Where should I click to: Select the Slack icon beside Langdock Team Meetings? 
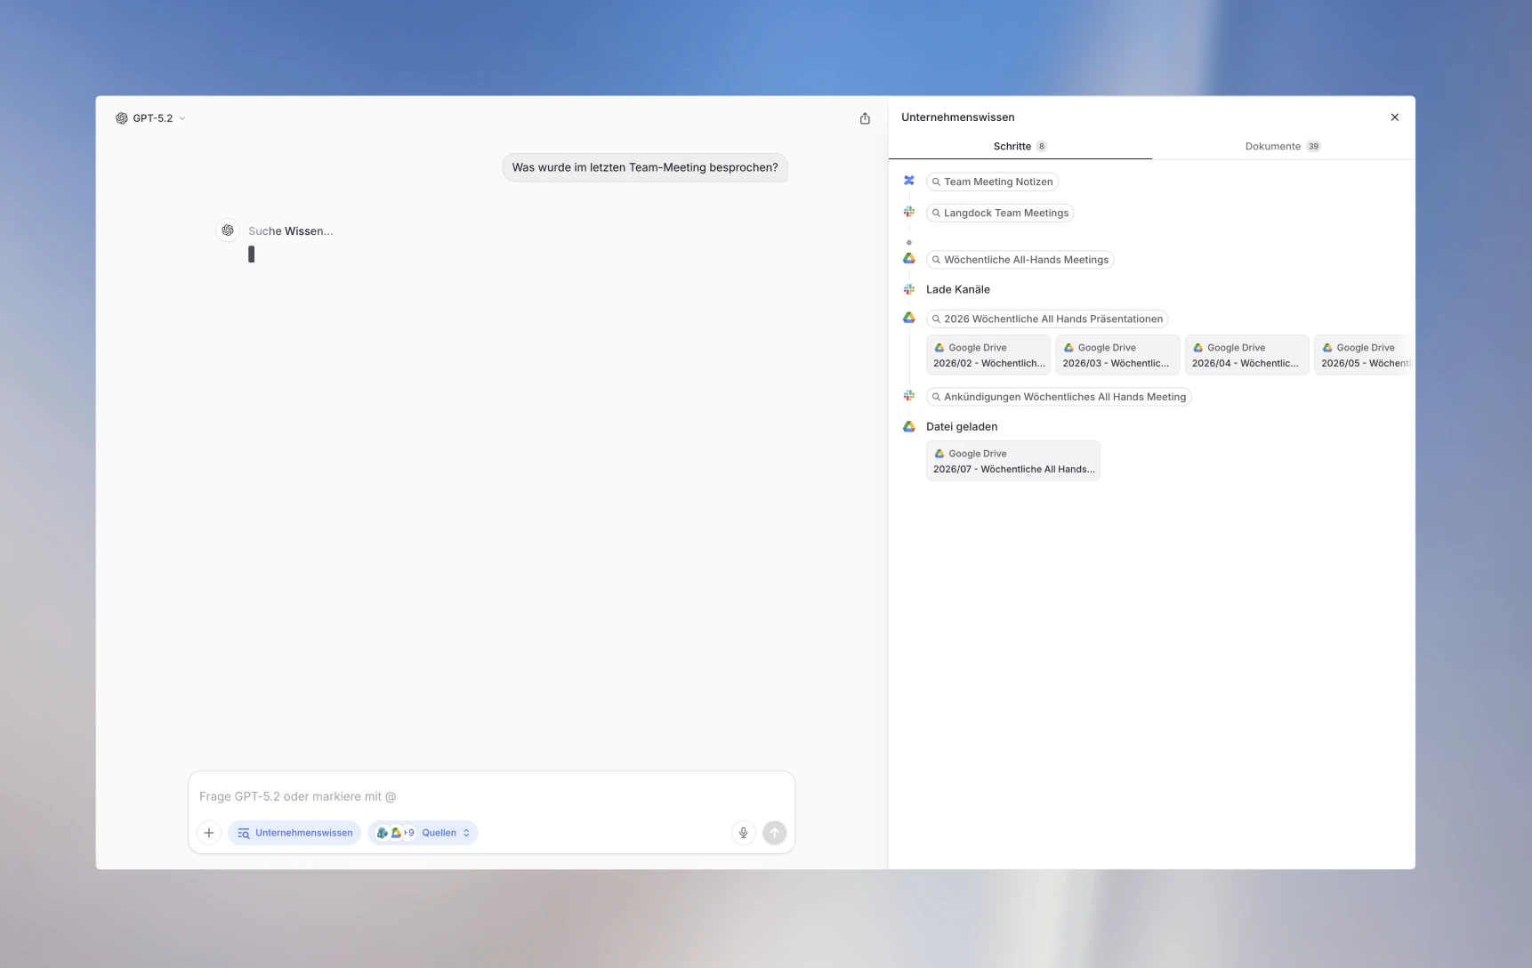pyautogui.click(x=908, y=212)
